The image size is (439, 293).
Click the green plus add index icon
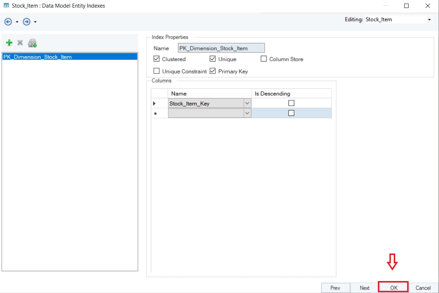pyautogui.click(x=9, y=43)
